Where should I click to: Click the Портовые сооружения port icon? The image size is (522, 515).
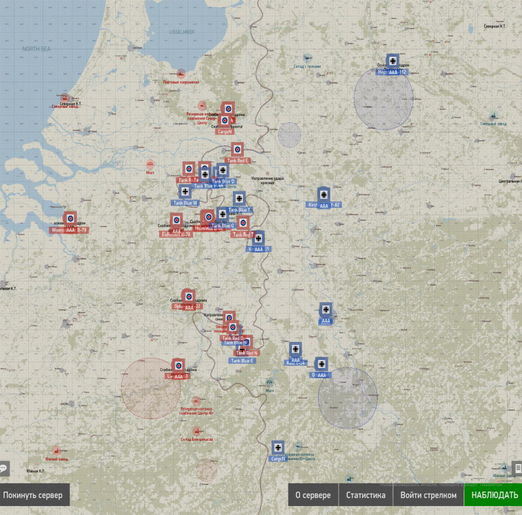point(181,73)
